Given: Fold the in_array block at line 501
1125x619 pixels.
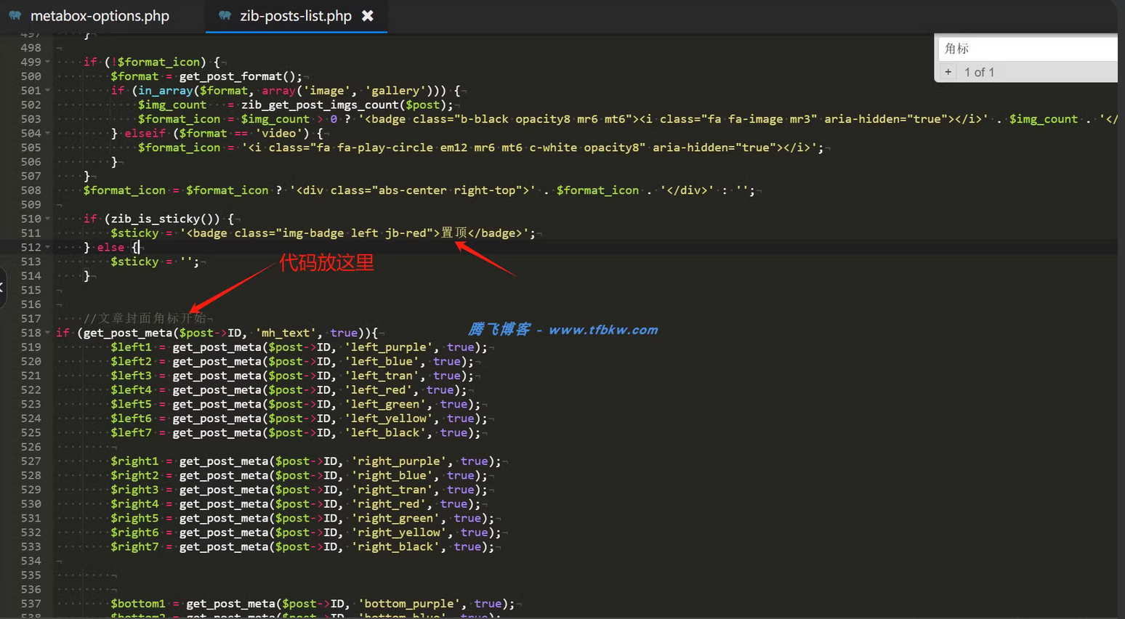Looking at the screenshot, I should [x=48, y=91].
